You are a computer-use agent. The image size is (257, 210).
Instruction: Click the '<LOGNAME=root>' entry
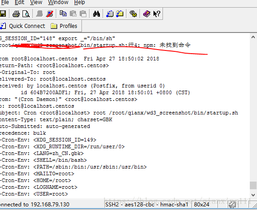point(55,187)
